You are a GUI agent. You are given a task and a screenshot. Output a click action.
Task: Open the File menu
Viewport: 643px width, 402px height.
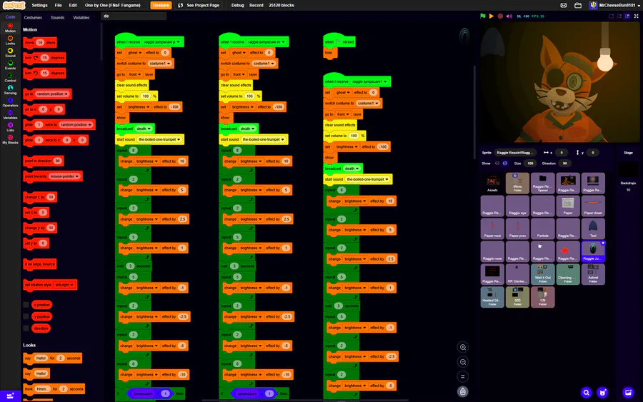[59, 5]
